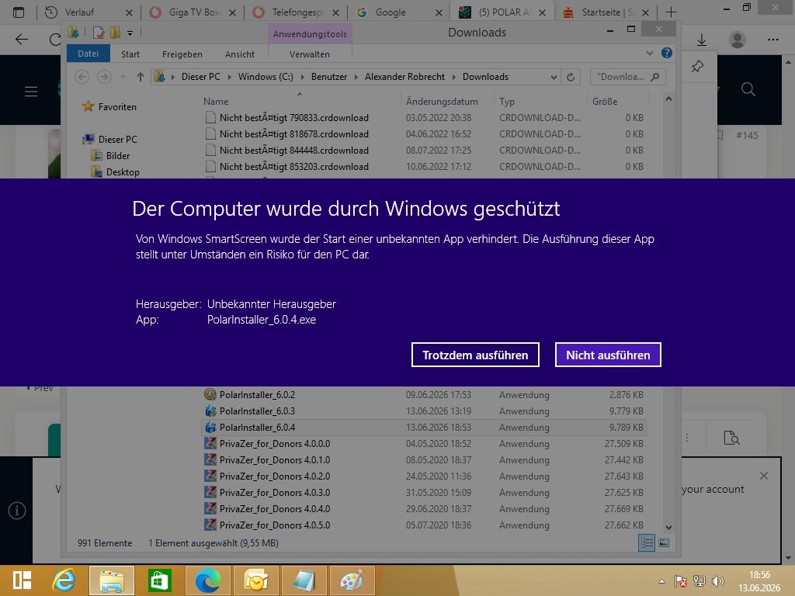The image size is (795, 596).
Task: Select file Nicht bestätigt 844448.crdownload
Action: click(294, 150)
